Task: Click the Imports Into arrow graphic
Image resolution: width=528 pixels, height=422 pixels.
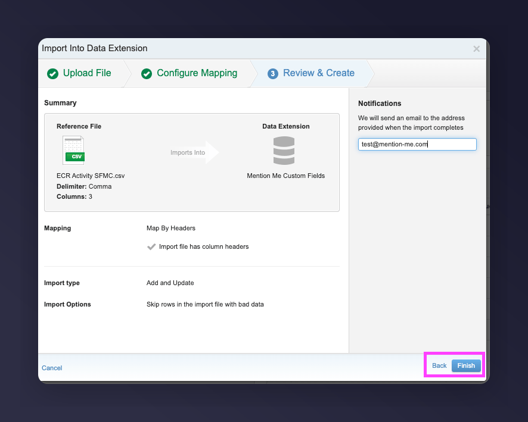Action: (x=195, y=152)
